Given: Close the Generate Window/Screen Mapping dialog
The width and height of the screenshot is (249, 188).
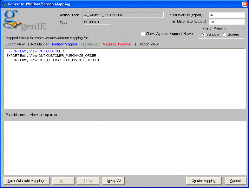Looking at the screenshot, I should (245, 4).
